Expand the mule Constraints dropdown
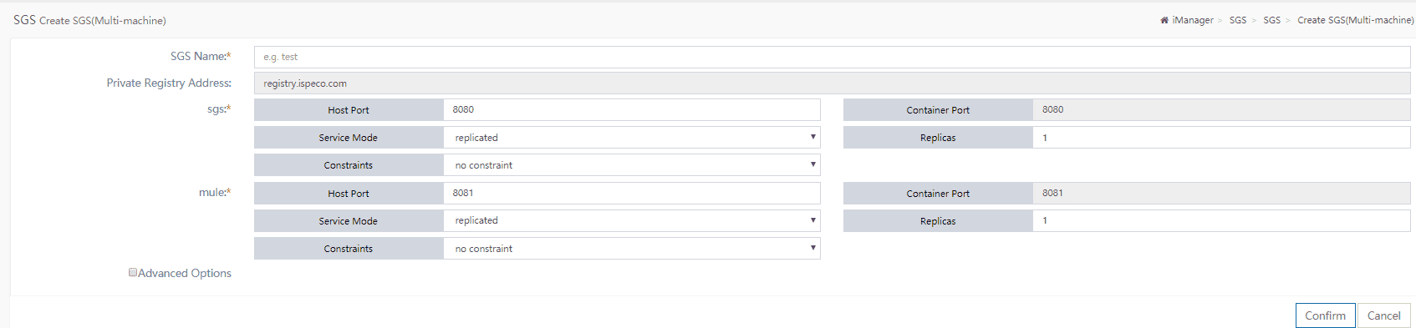The width and height of the screenshot is (1416, 328). click(x=632, y=249)
